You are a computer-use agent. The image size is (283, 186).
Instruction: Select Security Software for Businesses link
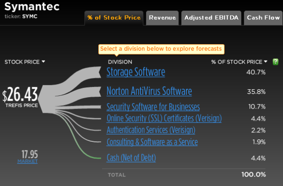point(153,107)
